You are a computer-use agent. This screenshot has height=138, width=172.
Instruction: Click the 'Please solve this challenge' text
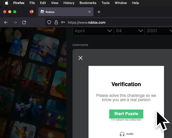coord(126,98)
